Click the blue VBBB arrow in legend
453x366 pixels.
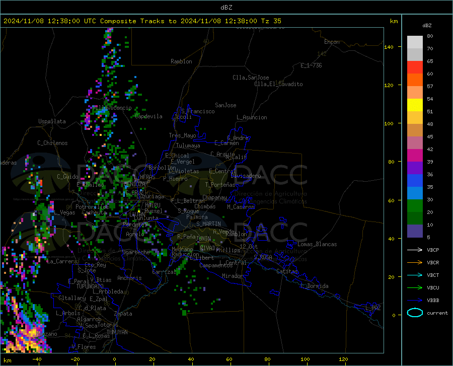pos(415,301)
